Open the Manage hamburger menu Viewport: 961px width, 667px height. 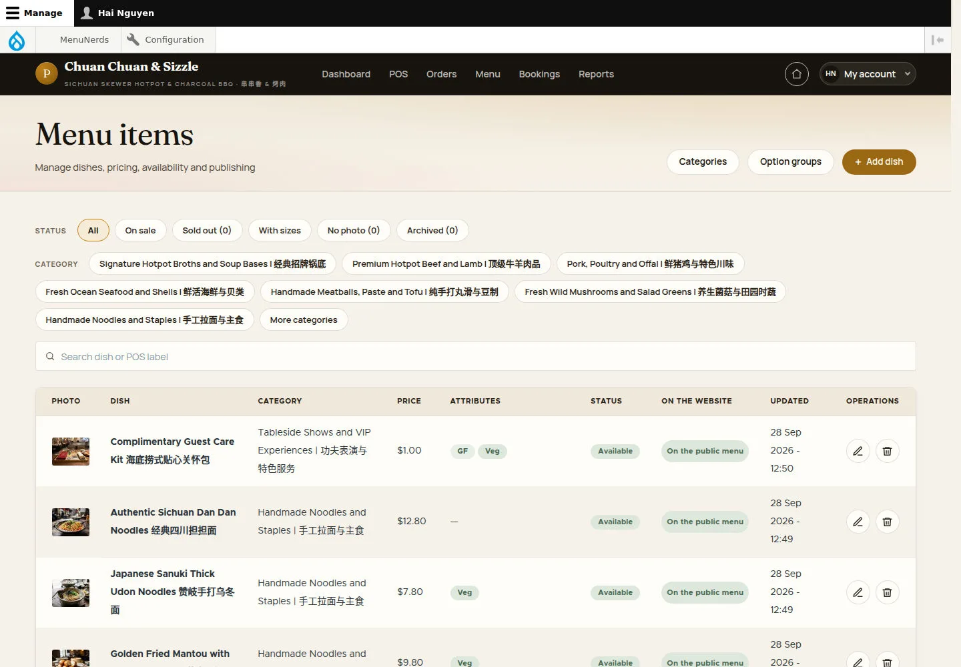[34, 13]
